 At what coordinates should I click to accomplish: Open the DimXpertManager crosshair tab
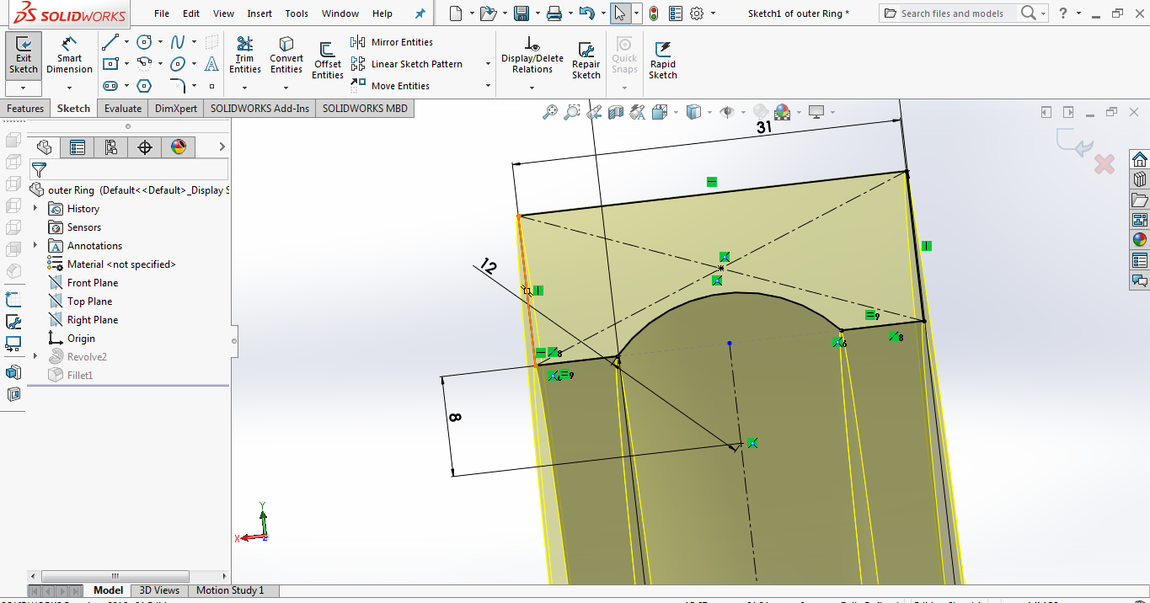tap(145, 147)
